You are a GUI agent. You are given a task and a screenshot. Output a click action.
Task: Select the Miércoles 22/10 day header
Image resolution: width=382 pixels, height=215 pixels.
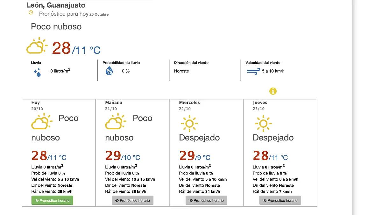(189, 105)
